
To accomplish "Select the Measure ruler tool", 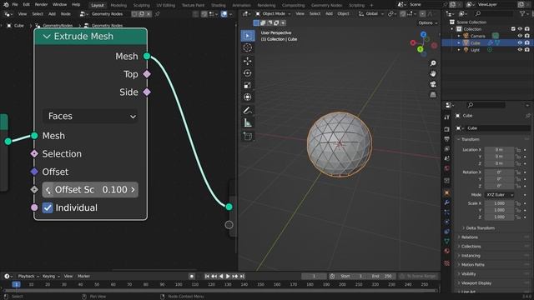I will [248, 122].
